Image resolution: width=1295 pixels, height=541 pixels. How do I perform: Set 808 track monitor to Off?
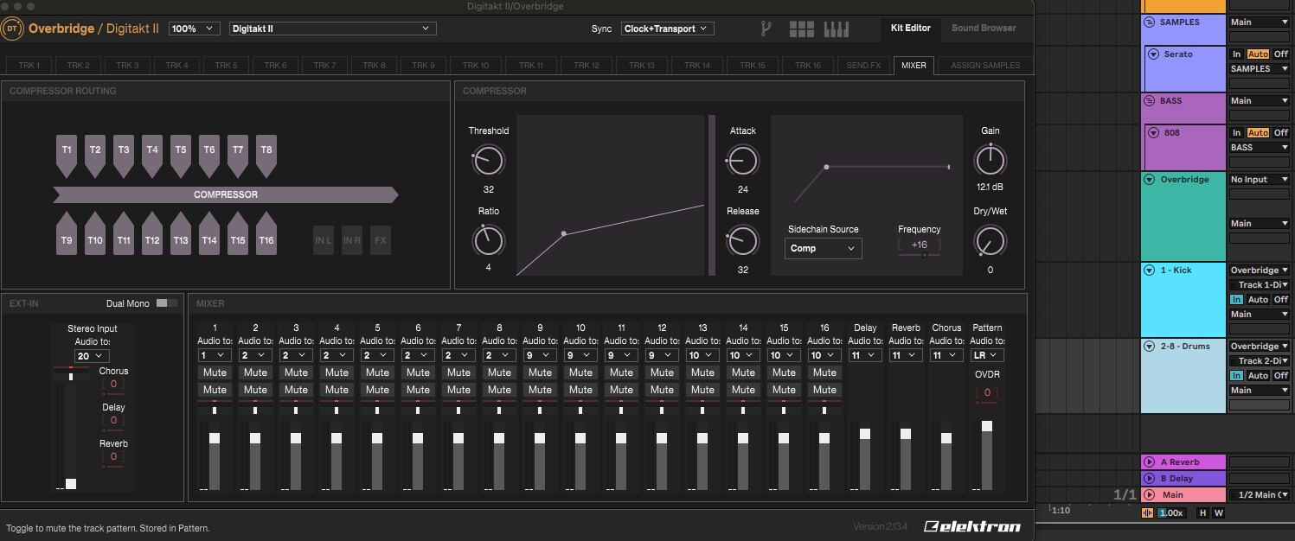pyautogui.click(x=1281, y=133)
